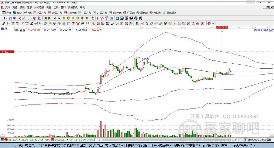Screen dimensions: 274x148
Task: Open the calendar date tool icon
Action: pos(117,18)
